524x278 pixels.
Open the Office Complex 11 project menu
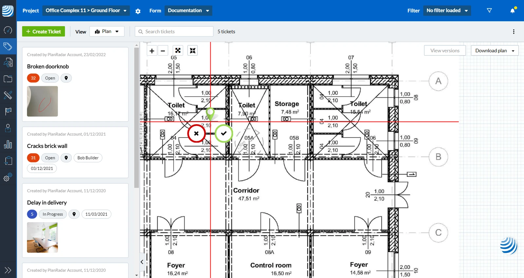(86, 10)
